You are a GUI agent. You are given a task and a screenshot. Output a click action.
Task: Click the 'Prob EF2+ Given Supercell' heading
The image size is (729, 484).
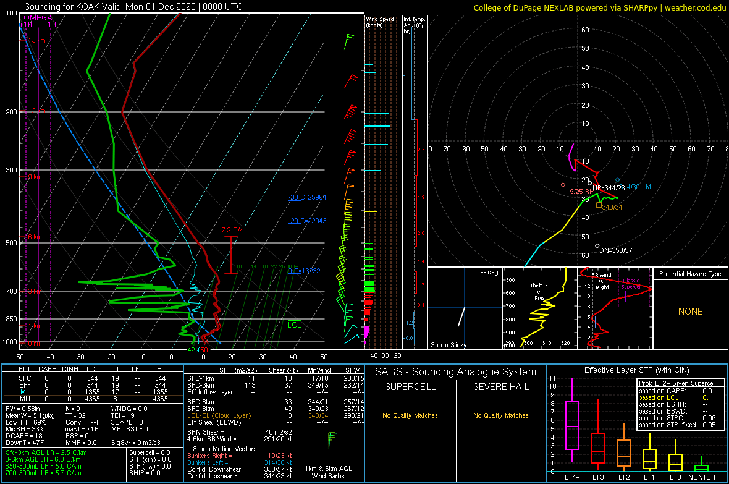[677, 383]
